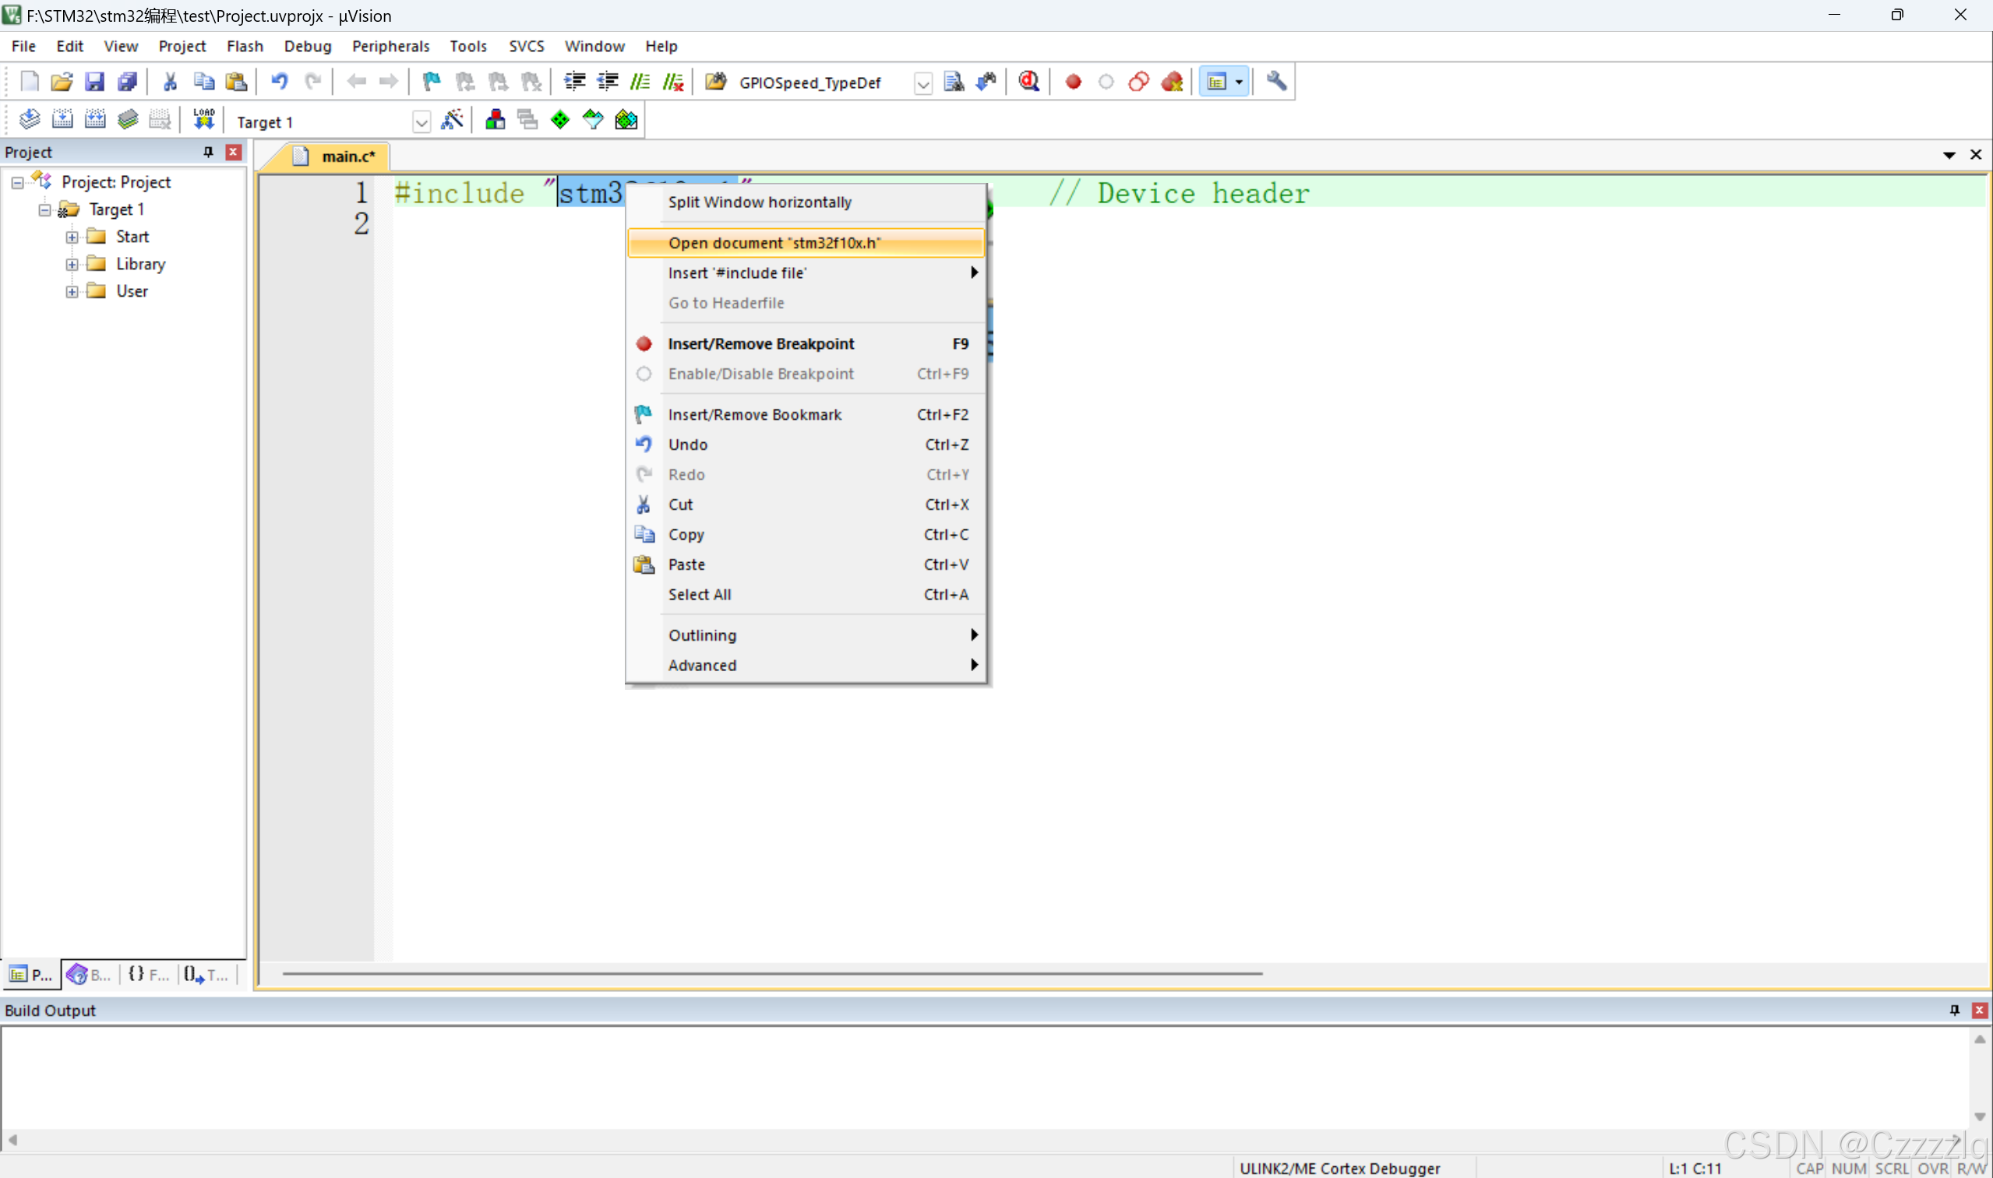Expand the Library folder in project tree

tap(72, 265)
